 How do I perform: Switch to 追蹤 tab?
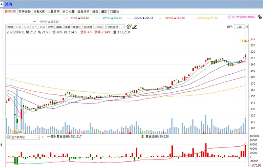coord(95,12)
